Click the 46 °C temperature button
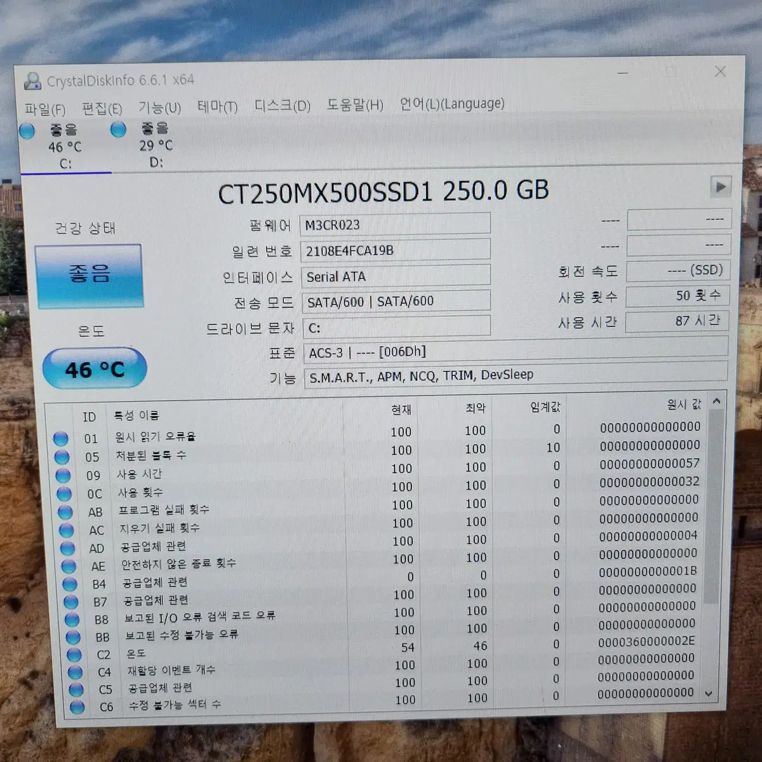 click(x=95, y=368)
